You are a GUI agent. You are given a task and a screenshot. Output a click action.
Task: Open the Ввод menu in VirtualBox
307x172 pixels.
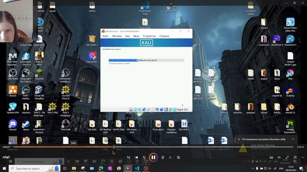136,36
